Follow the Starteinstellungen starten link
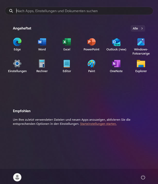Screen dimensions: 158x184 [x=98, y=124]
